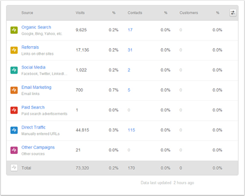Select the 44,815 visits value
Viewport: 245px width, 196px height.
click(x=82, y=130)
